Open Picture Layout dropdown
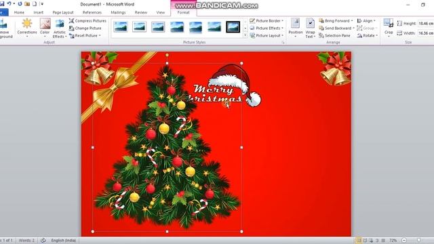This screenshot has height=244, width=434. click(267, 36)
